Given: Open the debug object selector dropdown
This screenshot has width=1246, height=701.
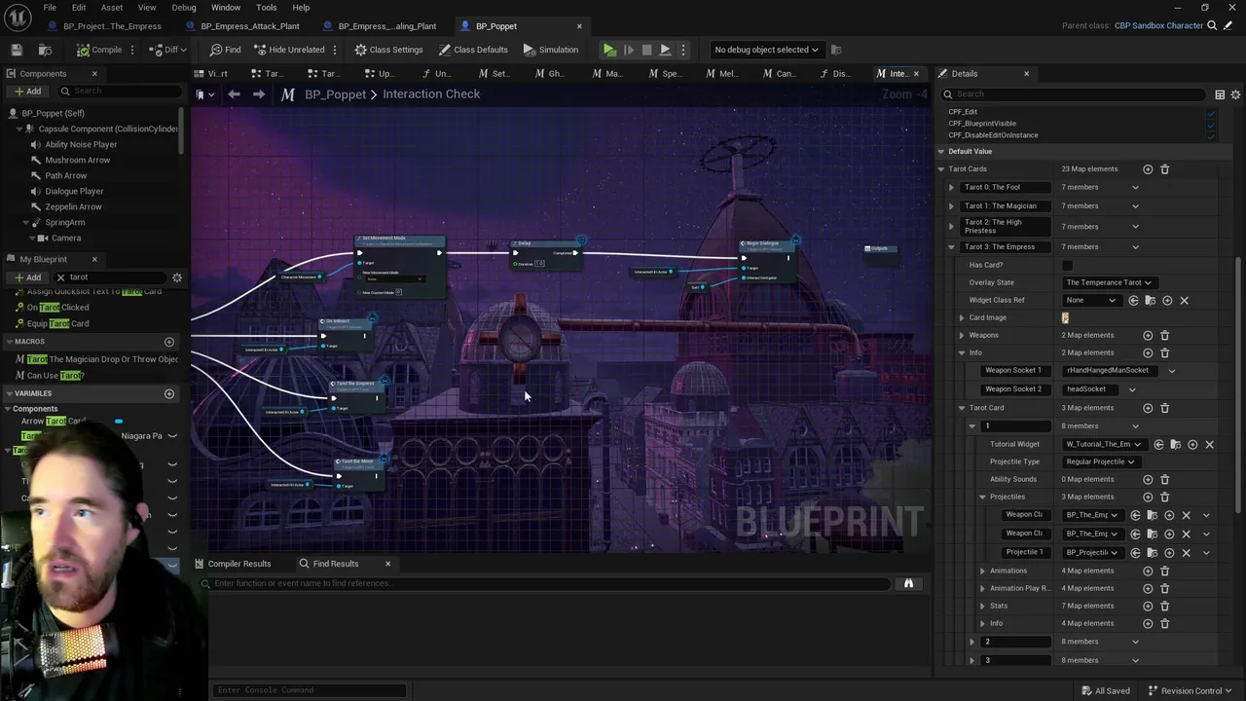Looking at the screenshot, I should click(x=766, y=50).
